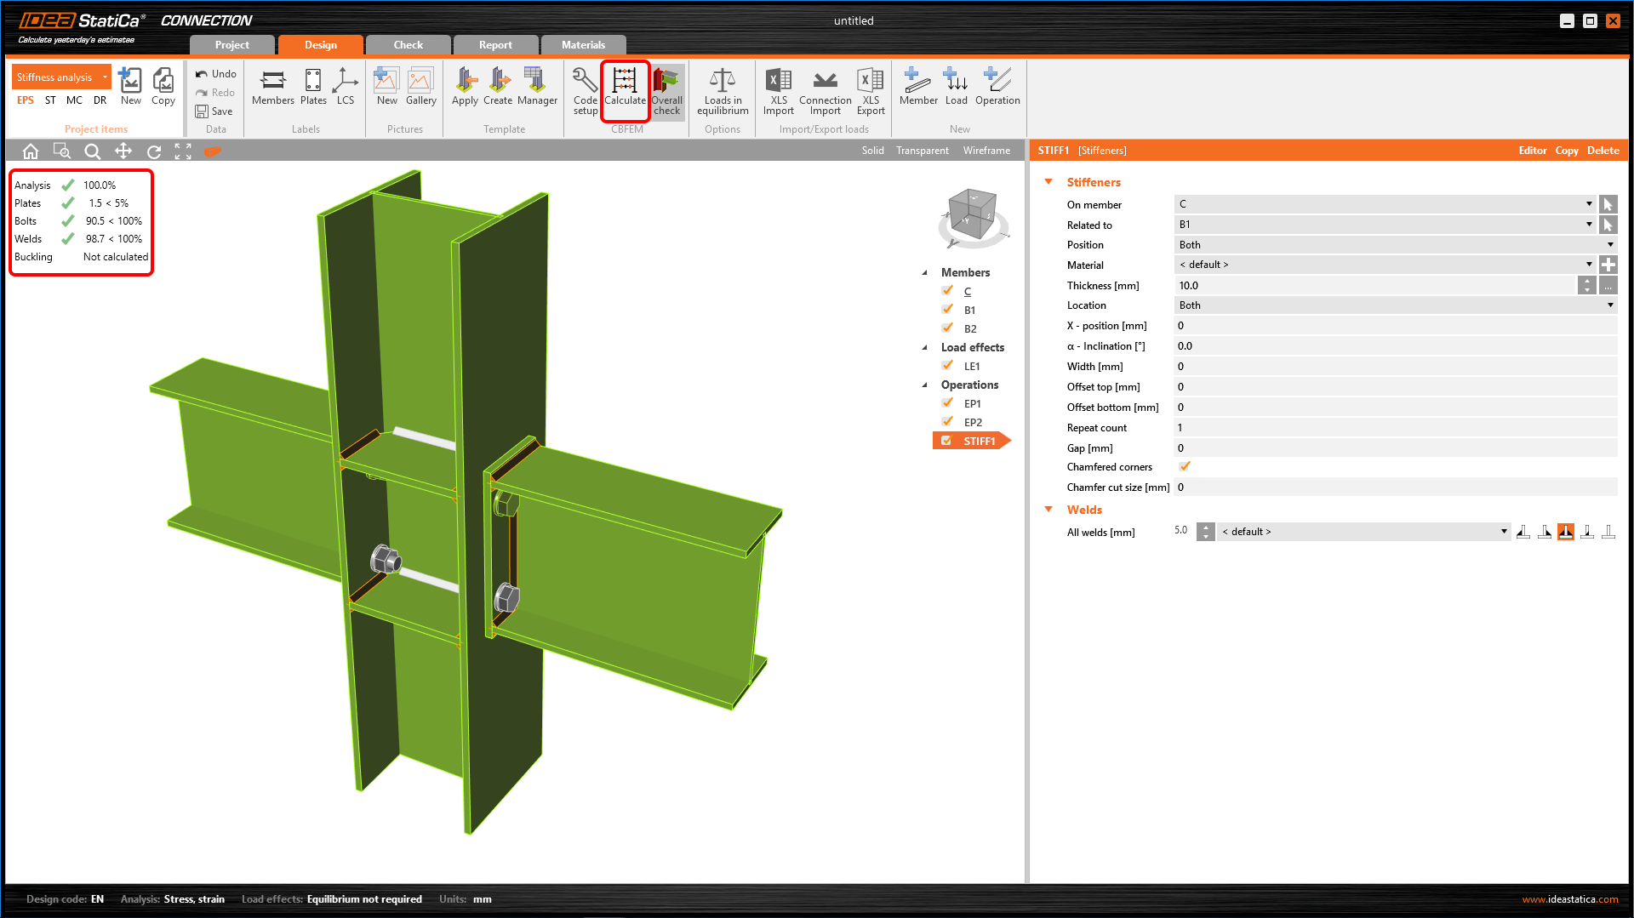Click Delete in STIFF1 header
Viewport: 1634px width, 918px height.
click(1603, 151)
